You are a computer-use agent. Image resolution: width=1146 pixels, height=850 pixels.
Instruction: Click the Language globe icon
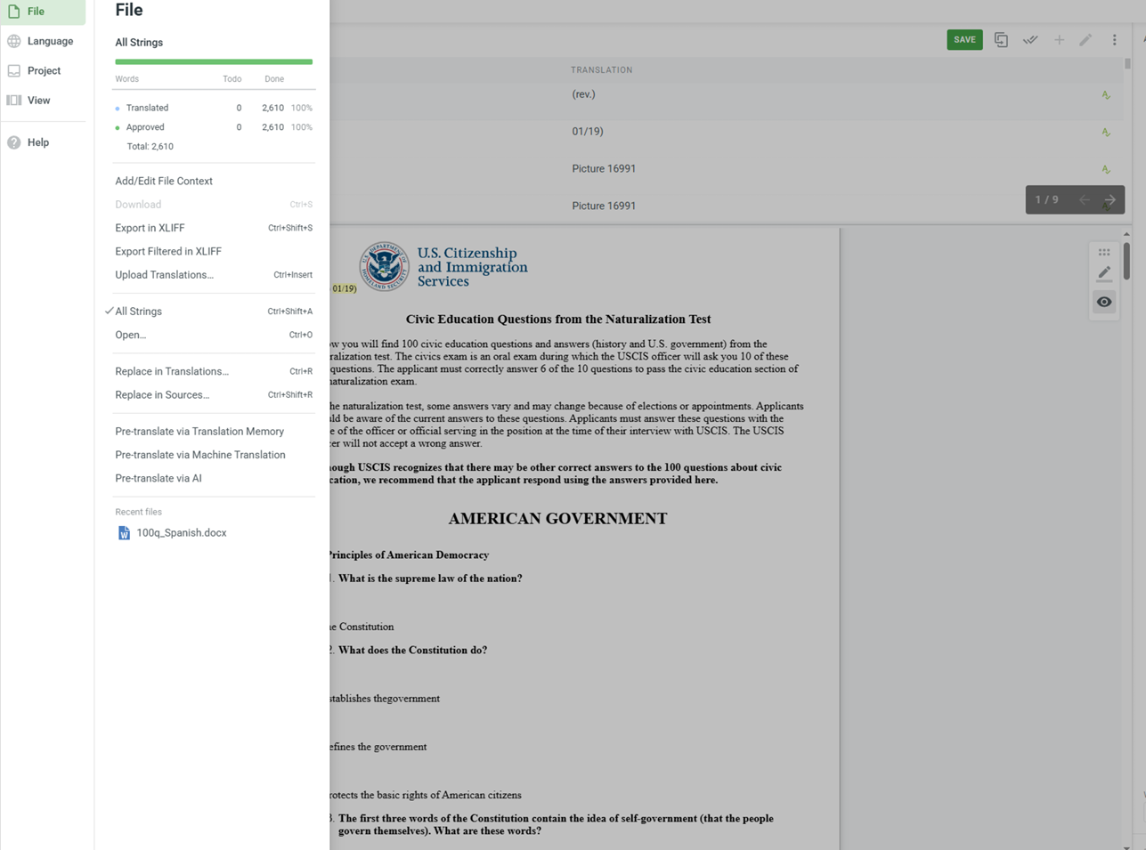[x=14, y=41]
